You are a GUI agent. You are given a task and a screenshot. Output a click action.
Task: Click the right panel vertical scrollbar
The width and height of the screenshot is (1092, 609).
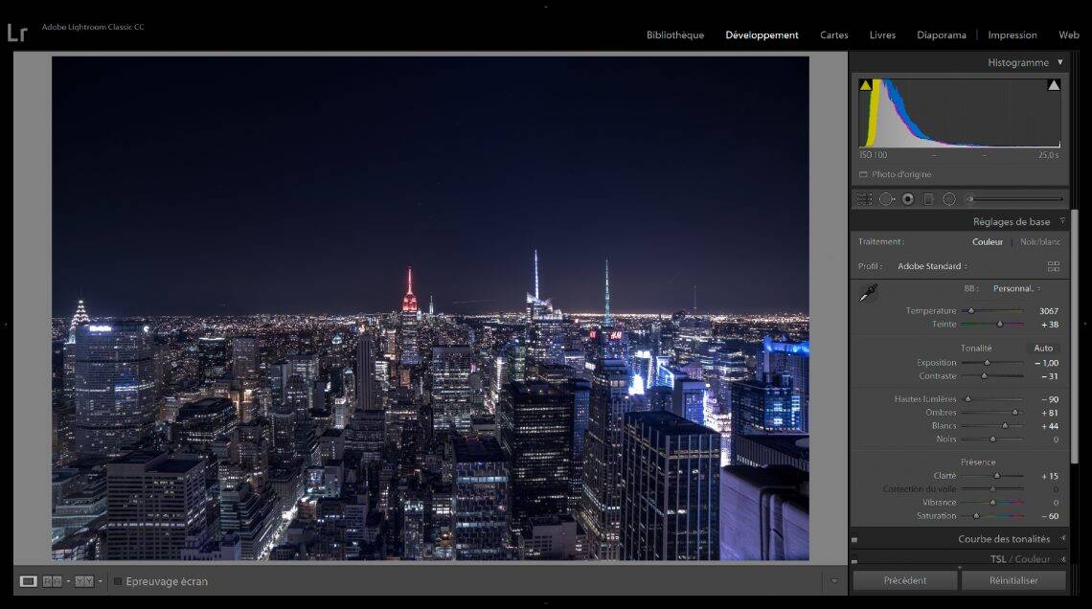[1075, 336]
